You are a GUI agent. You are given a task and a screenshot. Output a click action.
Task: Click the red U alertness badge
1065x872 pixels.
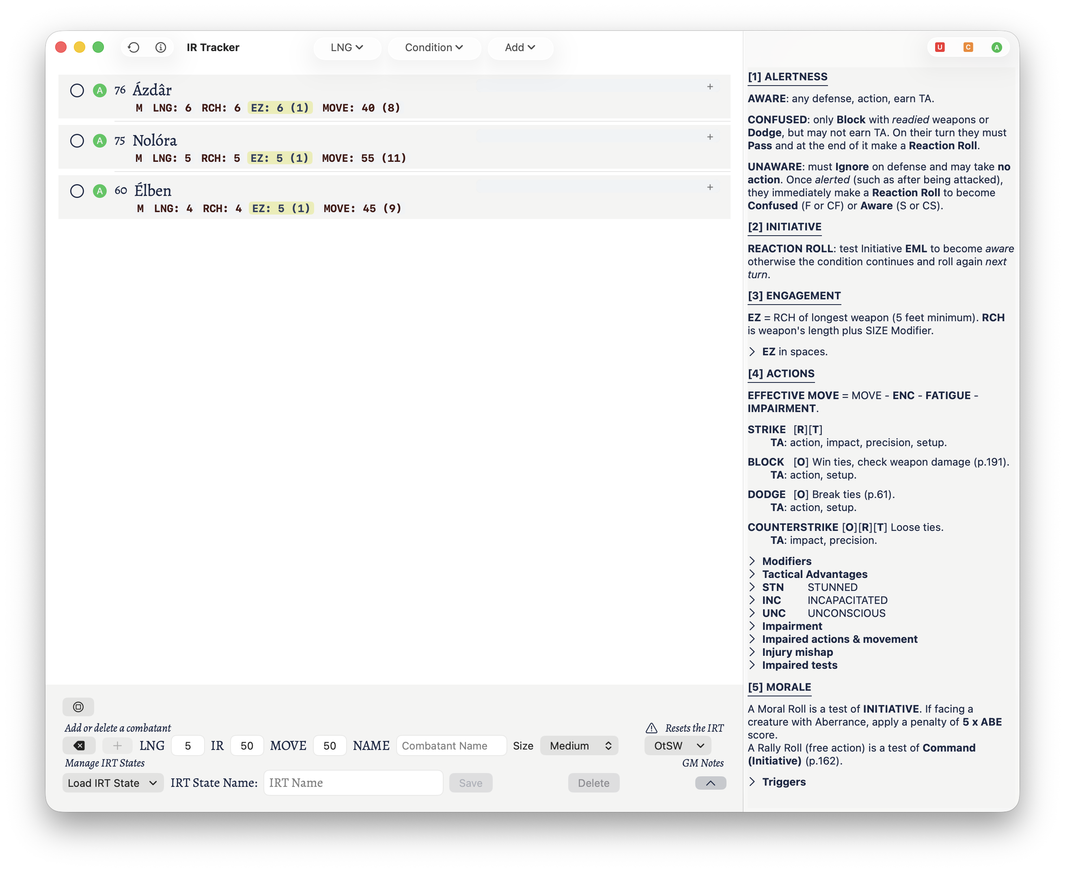[x=939, y=47]
